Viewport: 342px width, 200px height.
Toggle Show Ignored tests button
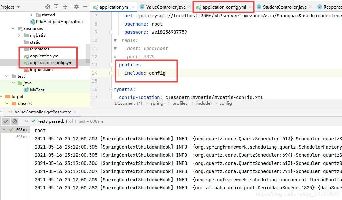point(15,121)
